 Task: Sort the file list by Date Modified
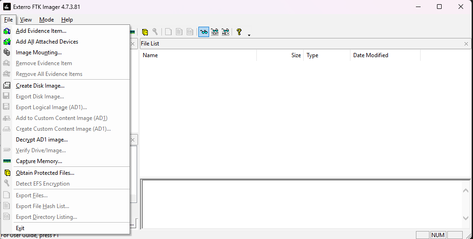385,55
